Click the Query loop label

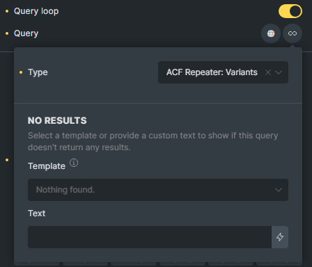point(36,11)
